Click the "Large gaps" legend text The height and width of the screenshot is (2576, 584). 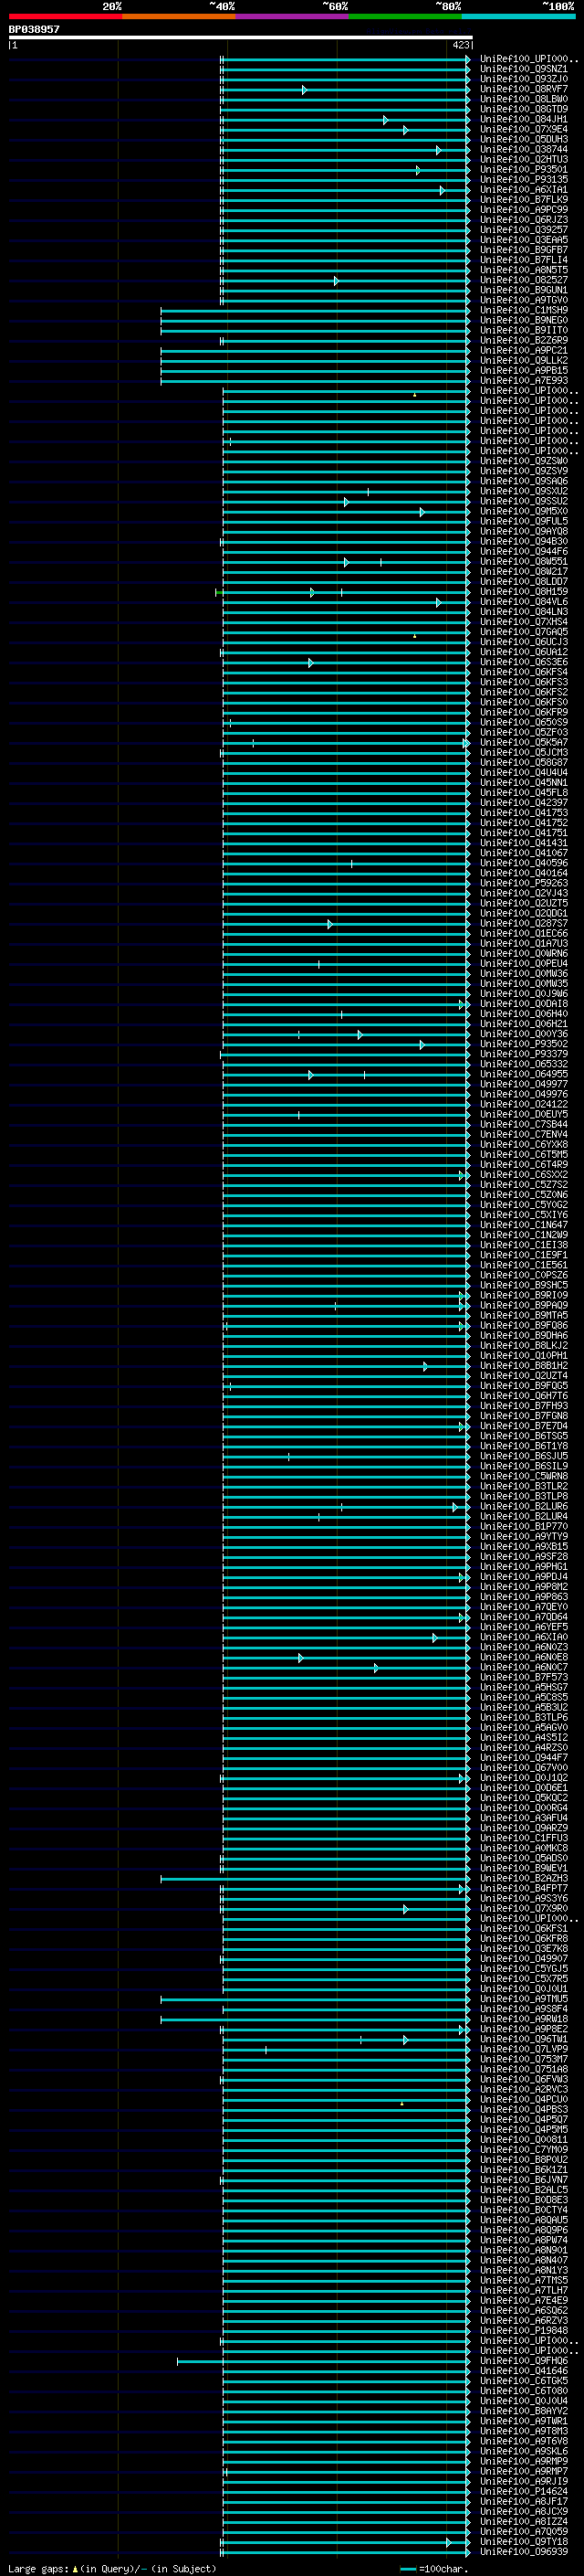(x=39, y=2569)
